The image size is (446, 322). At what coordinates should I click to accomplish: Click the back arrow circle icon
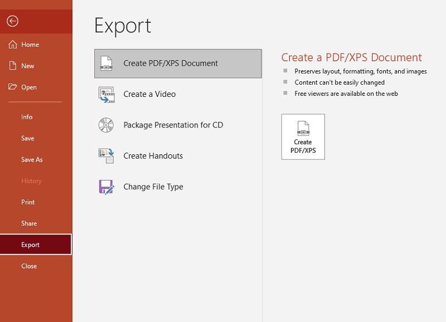(x=12, y=21)
